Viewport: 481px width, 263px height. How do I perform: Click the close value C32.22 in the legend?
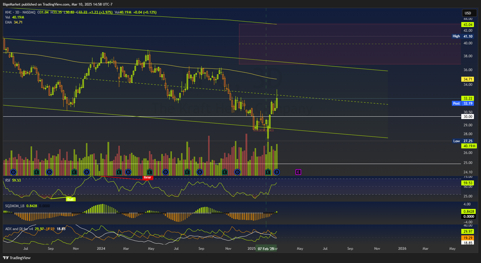pos(82,12)
